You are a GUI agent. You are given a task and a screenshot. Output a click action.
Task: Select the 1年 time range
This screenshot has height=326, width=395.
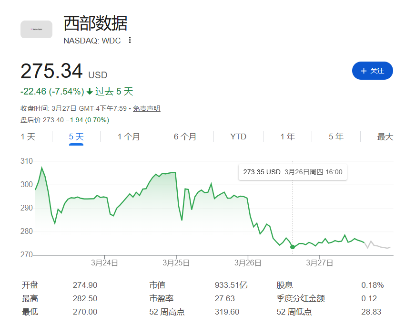[x=287, y=137]
